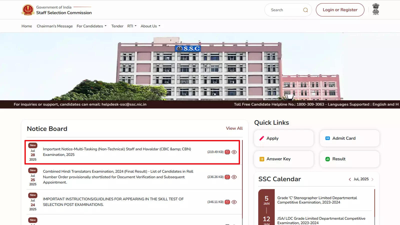The height and width of the screenshot is (225, 400).
Task: Click the green Result chart icon
Action: [327, 159]
